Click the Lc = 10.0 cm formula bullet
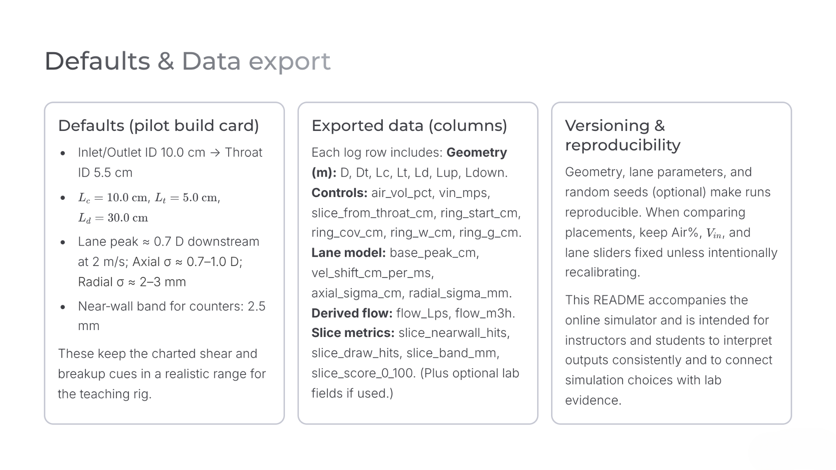 [x=149, y=208]
